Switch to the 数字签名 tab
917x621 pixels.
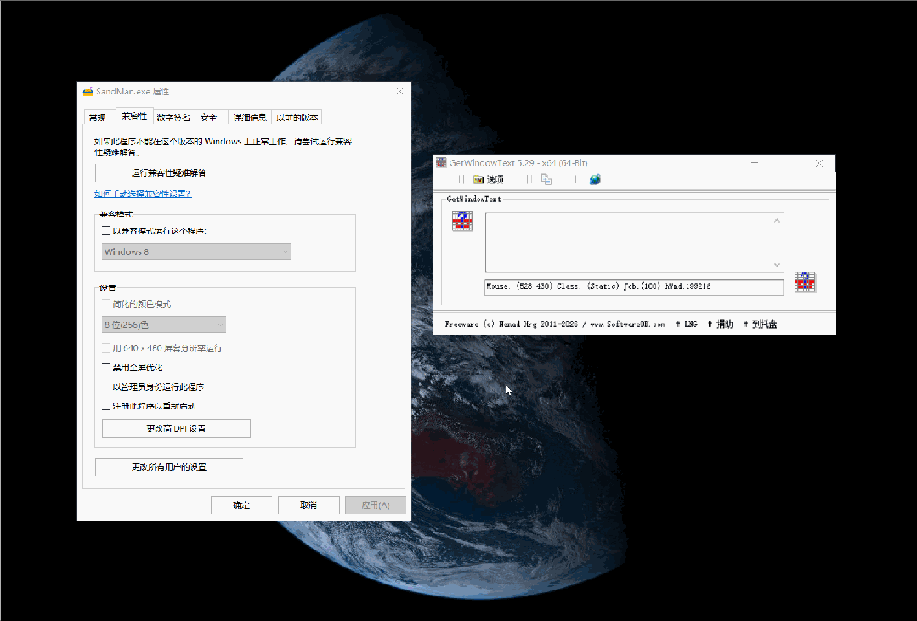173,117
